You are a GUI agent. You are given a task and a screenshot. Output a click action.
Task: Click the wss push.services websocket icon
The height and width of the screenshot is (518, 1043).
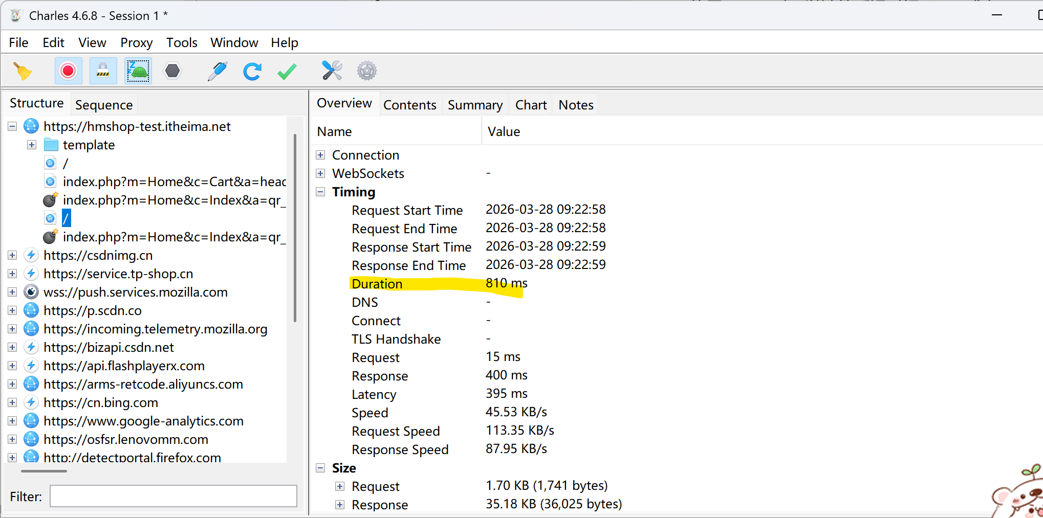tap(31, 291)
